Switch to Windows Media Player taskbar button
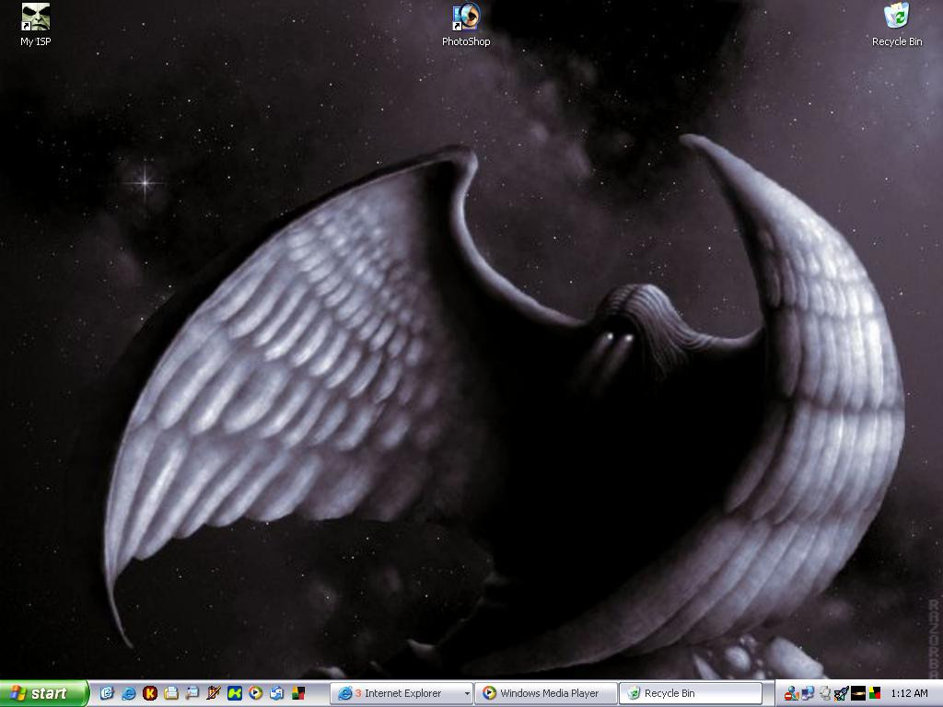Image resolution: width=943 pixels, height=707 pixels. pyautogui.click(x=546, y=693)
